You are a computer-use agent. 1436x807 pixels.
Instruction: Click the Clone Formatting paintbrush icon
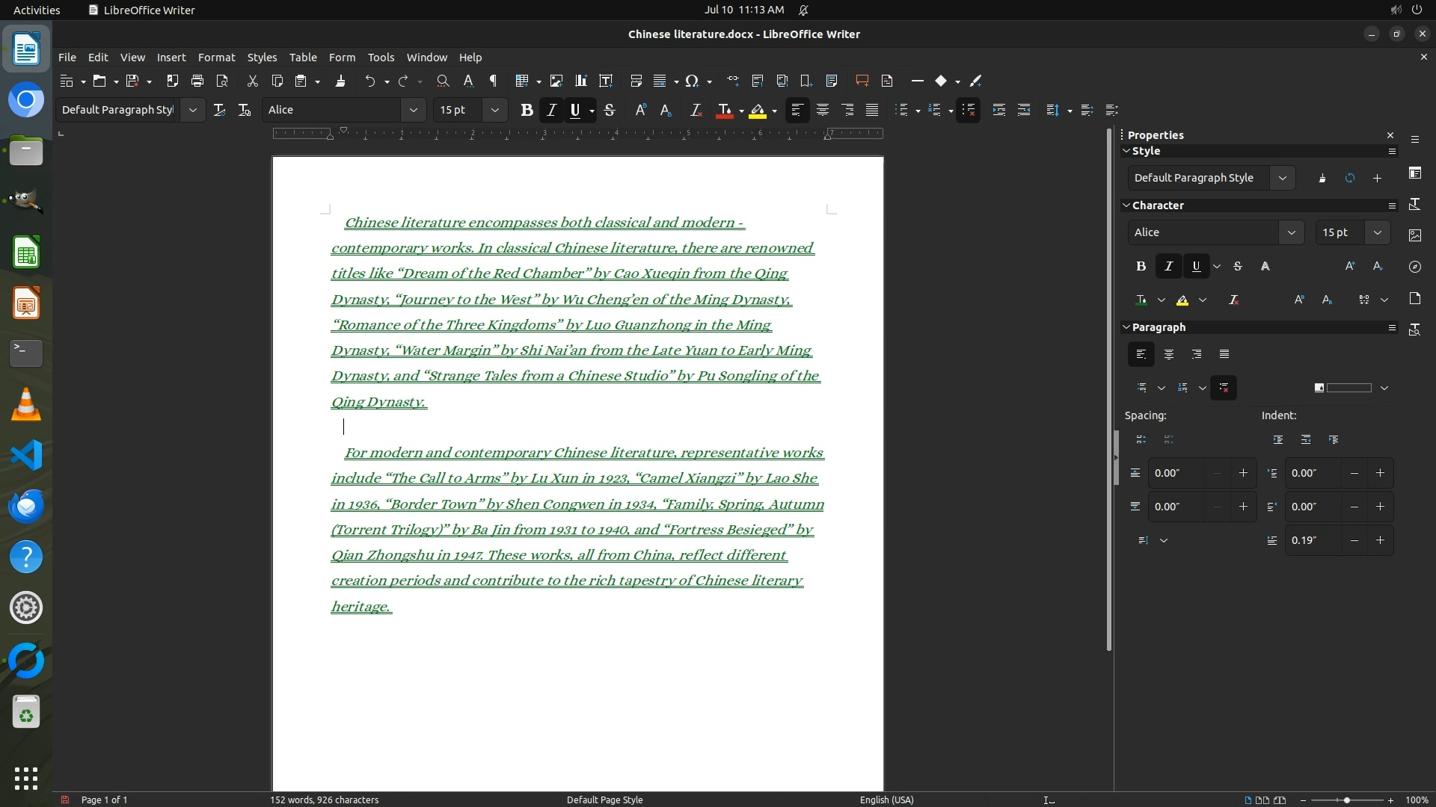coord(340,81)
